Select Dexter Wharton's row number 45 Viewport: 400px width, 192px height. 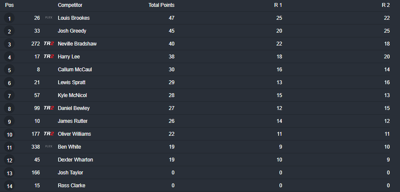[37, 160]
